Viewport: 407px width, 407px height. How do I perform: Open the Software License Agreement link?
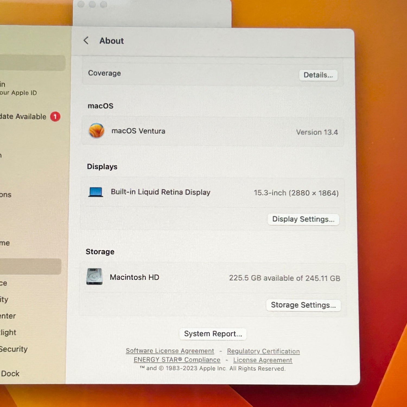(x=170, y=351)
